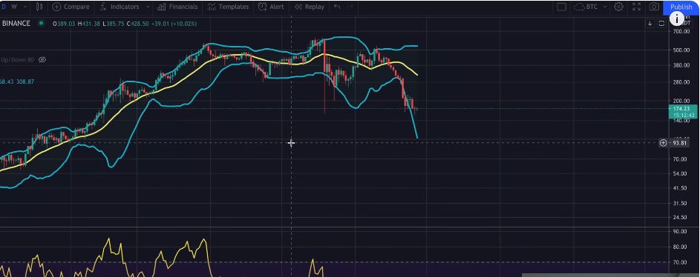The width and height of the screenshot is (700, 277).
Task: Click the Up/Down 80 indicator label
Action: [x=17, y=60]
